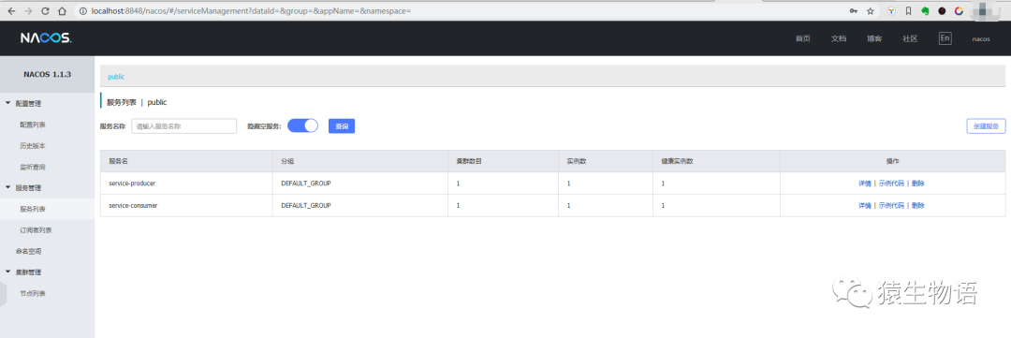Viewport: 1011px width, 338px height.
Task: Open the browser home page icon
Action: click(61, 11)
